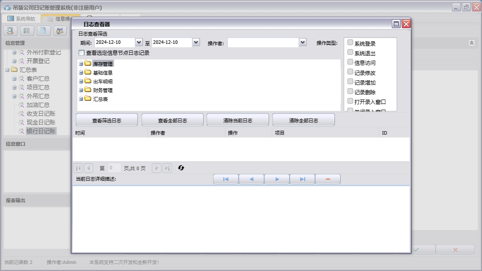This screenshot has width=482, height=271.
Task: Go to next page of log table
Action: point(156,168)
